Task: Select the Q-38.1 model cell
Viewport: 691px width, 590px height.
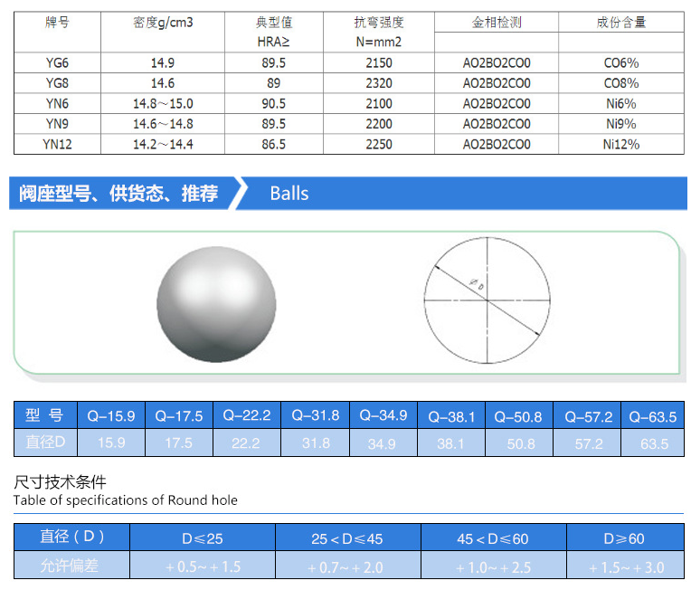Action: coord(450,416)
